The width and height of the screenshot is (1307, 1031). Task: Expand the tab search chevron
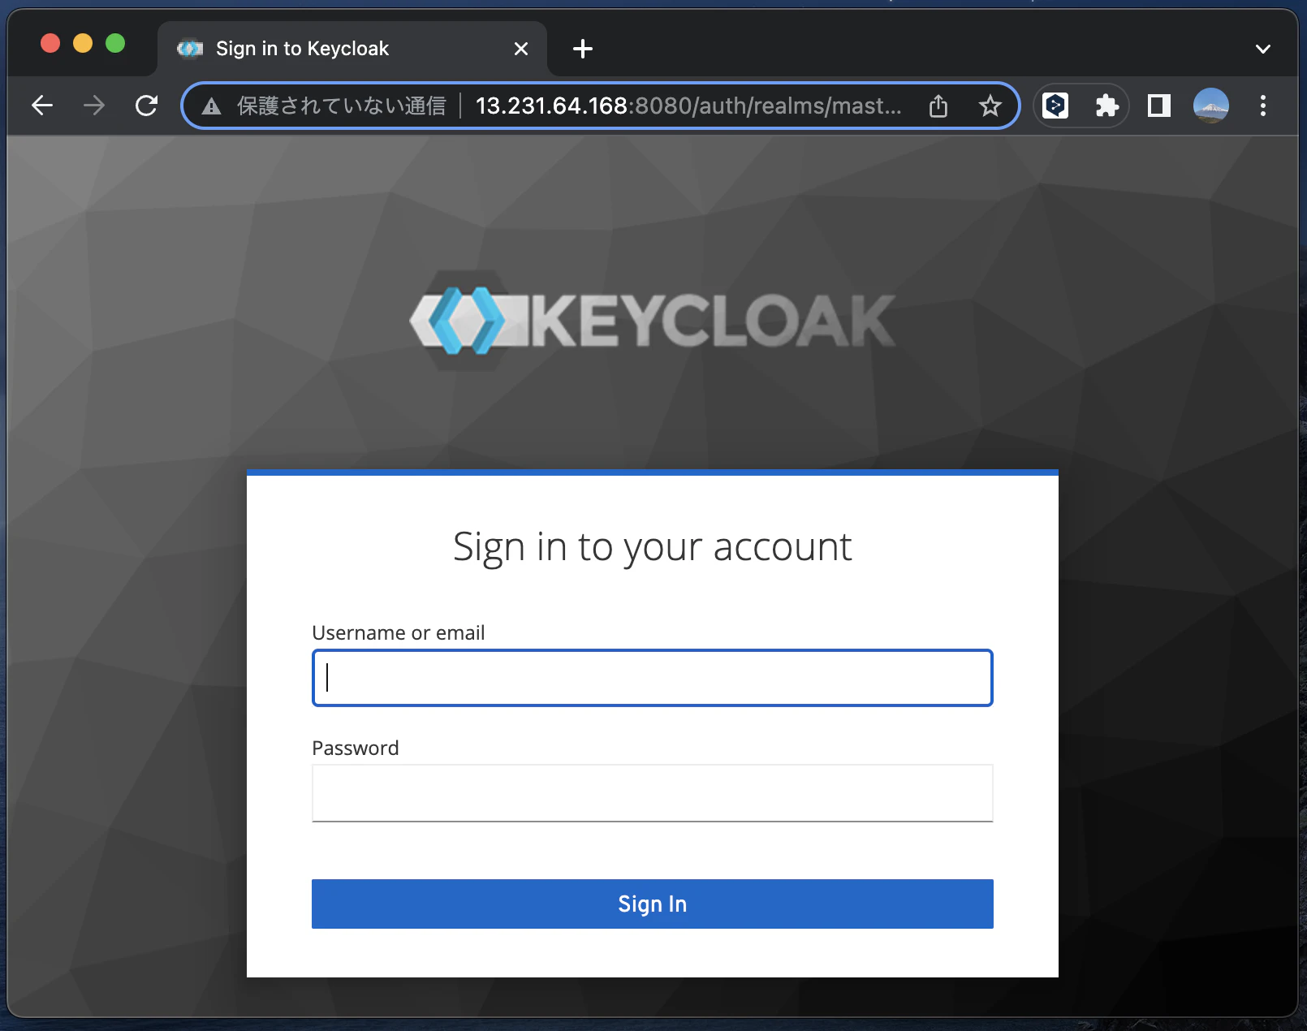[x=1263, y=49]
